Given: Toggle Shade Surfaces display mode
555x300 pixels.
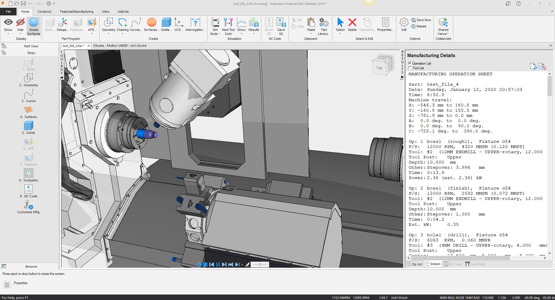Looking at the screenshot, I should pos(34,27).
